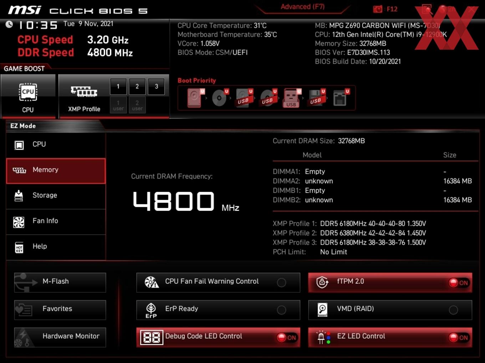Click the PCH Limit No Limit entry
This screenshot has width=485, height=363.
pyautogui.click(x=310, y=252)
